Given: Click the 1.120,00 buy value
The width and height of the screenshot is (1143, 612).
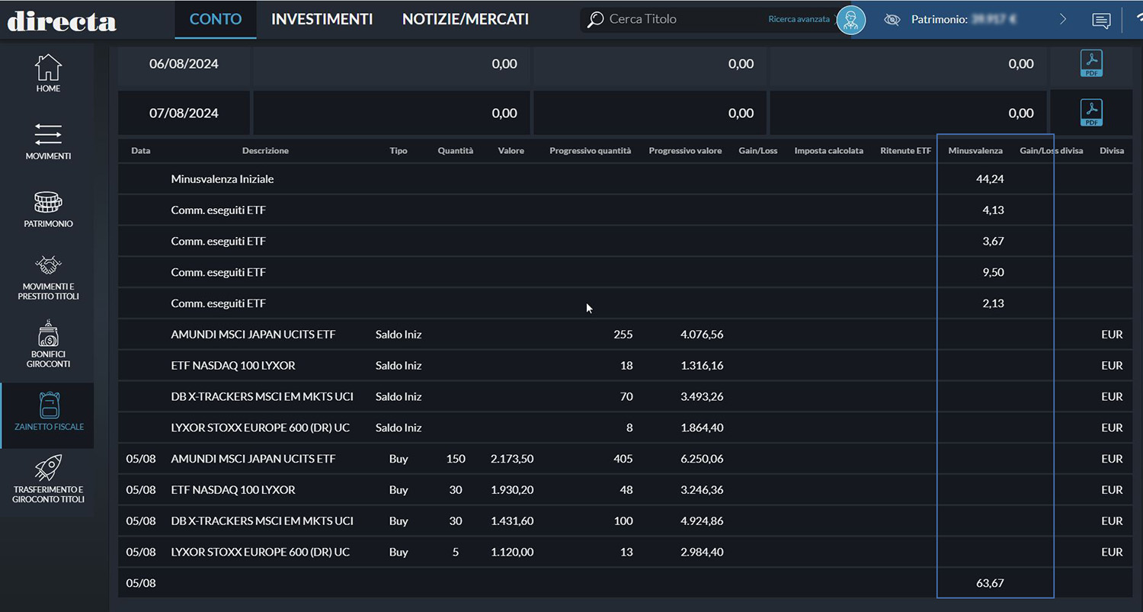Looking at the screenshot, I should (x=512, y=552).
